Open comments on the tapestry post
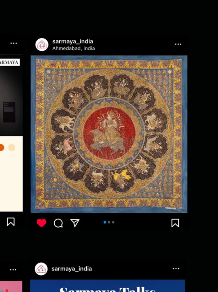218x292 pixels. pos(58,223)
